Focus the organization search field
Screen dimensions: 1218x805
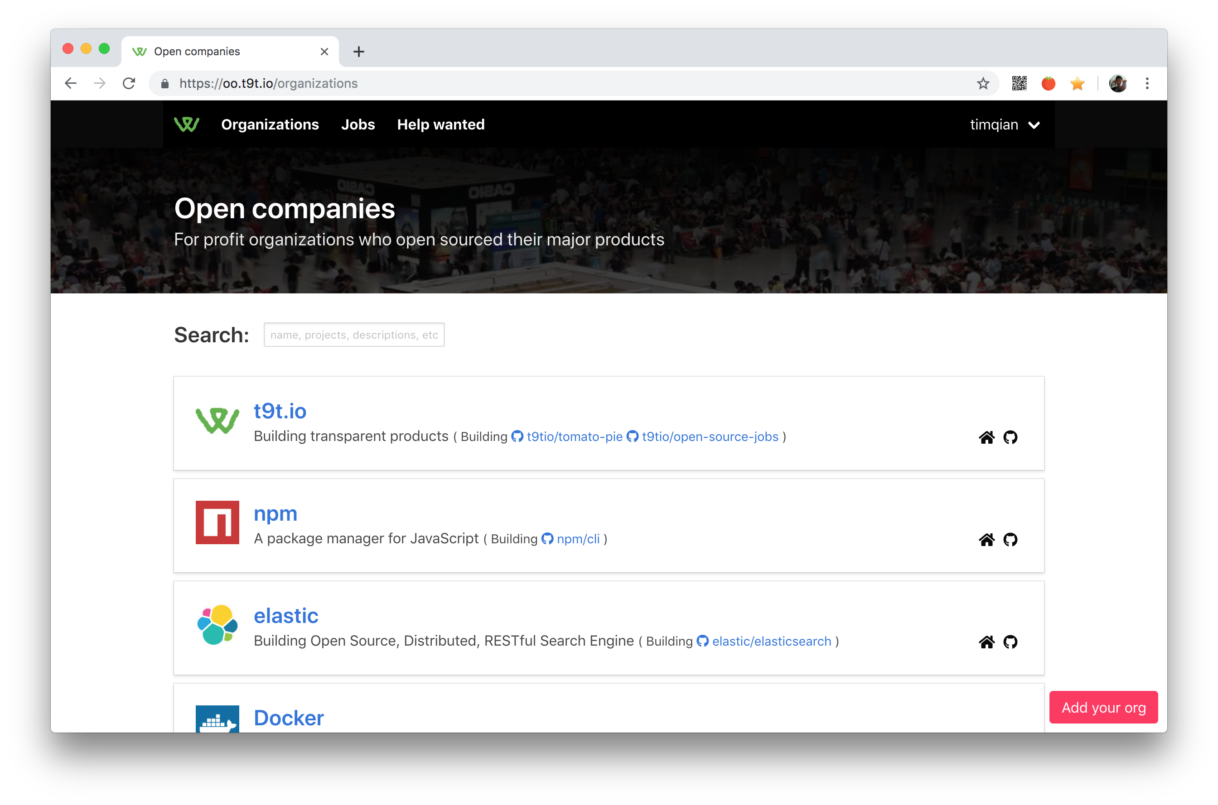click(x=354, y=335)
